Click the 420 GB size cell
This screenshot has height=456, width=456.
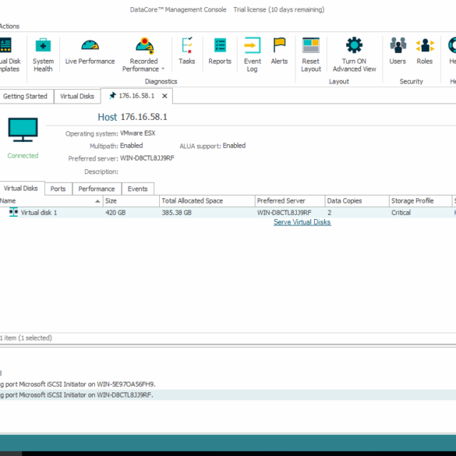(115, 213)
